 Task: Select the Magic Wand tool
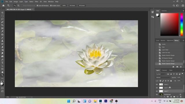click(x=2, y=22)
